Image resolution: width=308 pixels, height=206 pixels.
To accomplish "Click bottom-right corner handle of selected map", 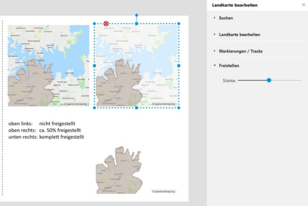I will click(179, 108).
